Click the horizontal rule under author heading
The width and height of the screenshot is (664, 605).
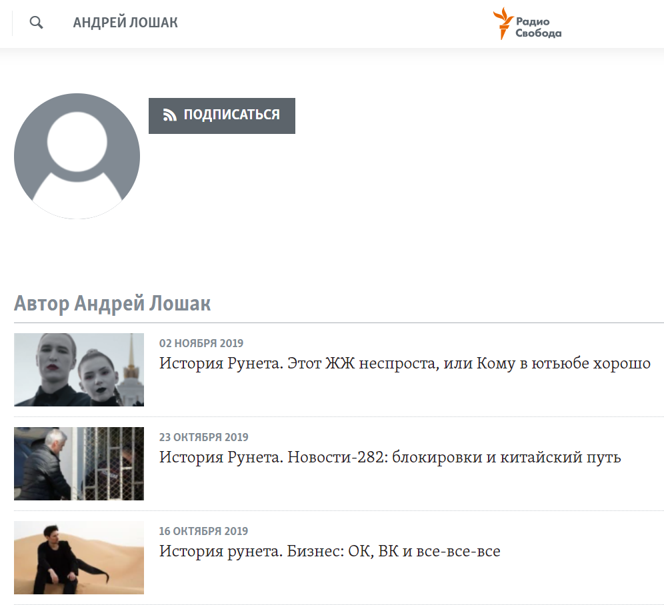339,322
